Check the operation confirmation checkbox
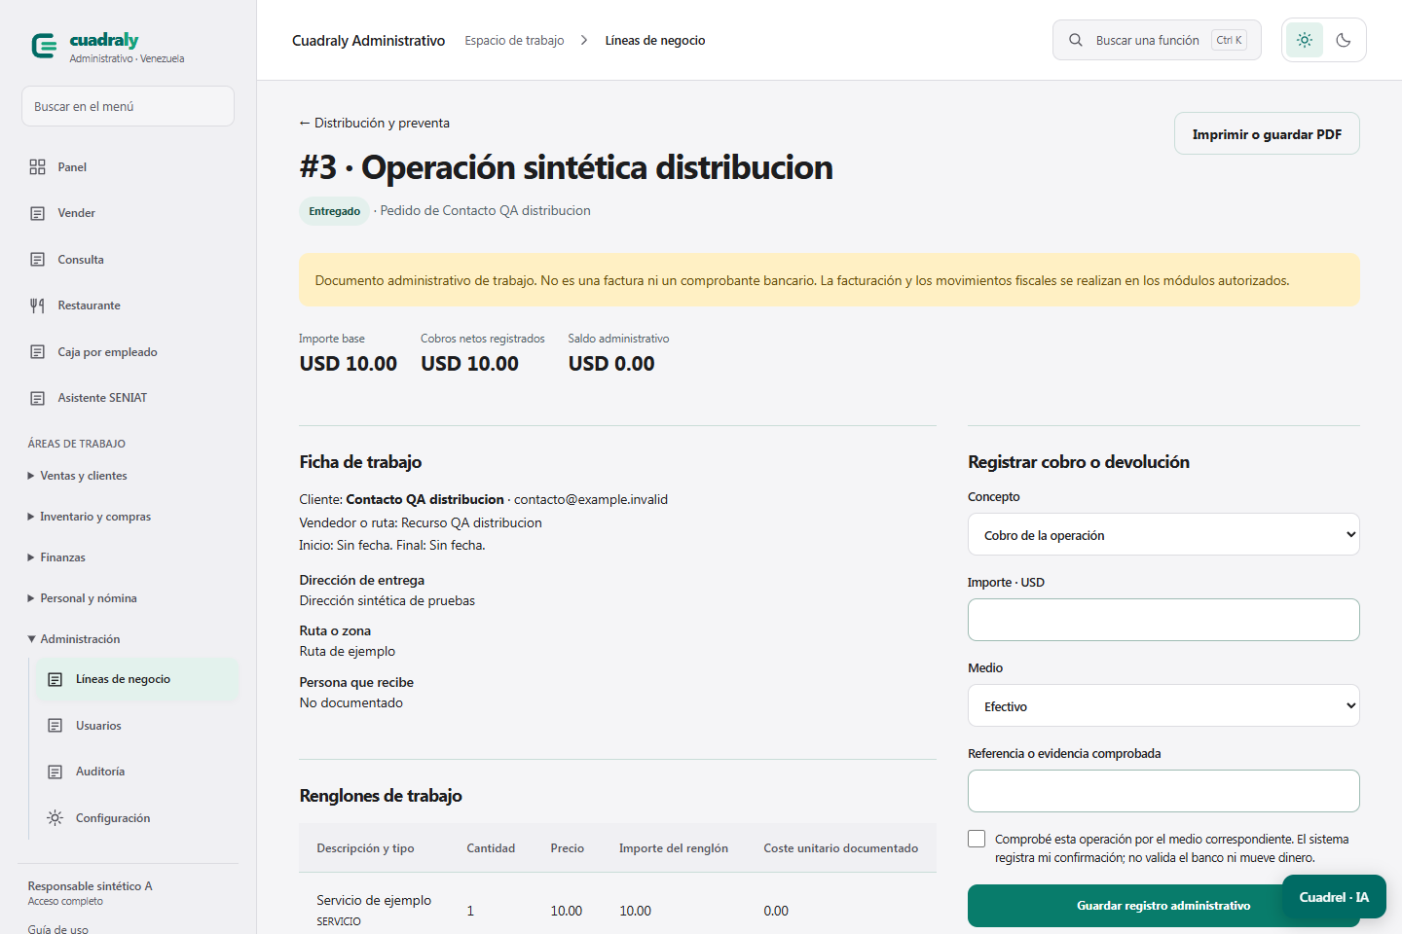This screenshot has height=934, width=1402. point(977,839)
